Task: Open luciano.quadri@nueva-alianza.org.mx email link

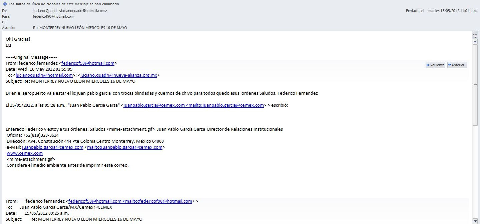Action: (119, 75)
